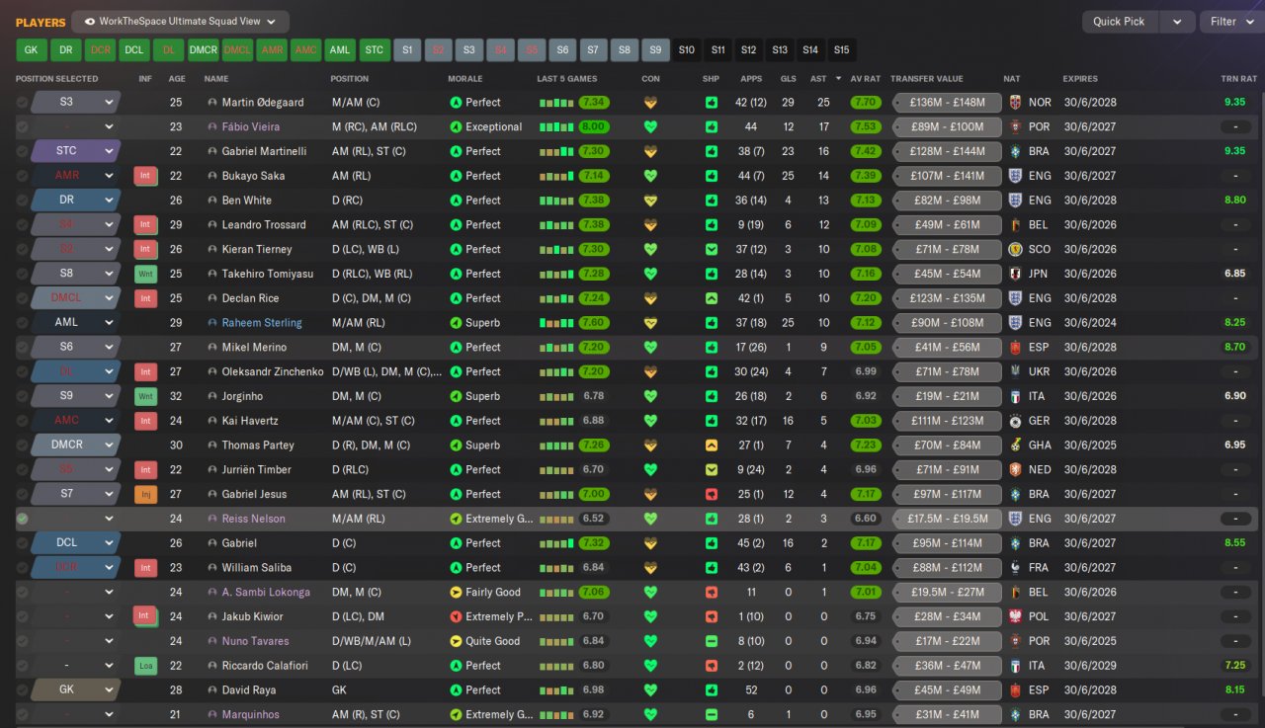Open the Raheem Sterling player link
Image resolution: width=1265 pixels, height=728 pixels.
(x=262, y=323)
